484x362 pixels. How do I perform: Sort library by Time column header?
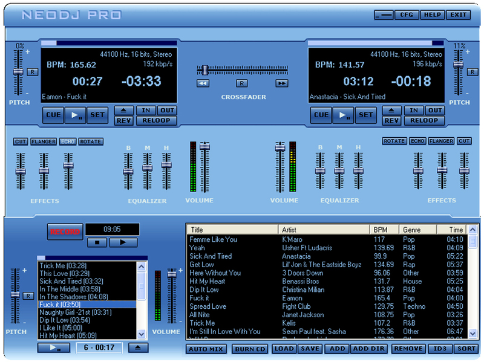click(452, 230)
